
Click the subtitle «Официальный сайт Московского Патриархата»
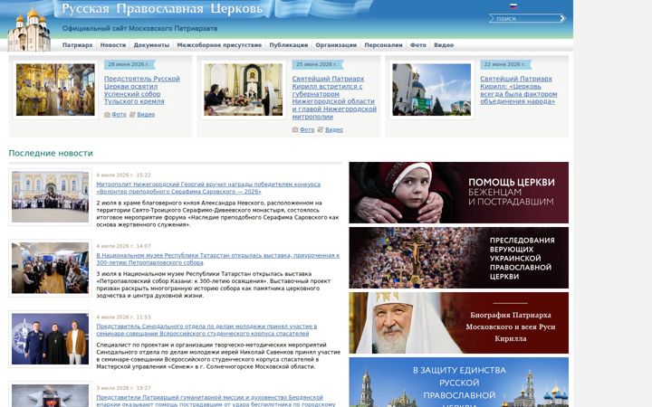pyautogui.click(x=139, y=29)
